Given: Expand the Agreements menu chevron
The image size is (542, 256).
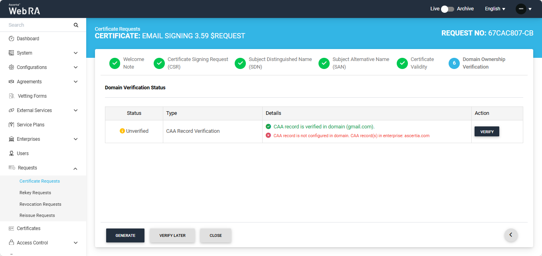Looking at the screenshot, I should point(75,82).
